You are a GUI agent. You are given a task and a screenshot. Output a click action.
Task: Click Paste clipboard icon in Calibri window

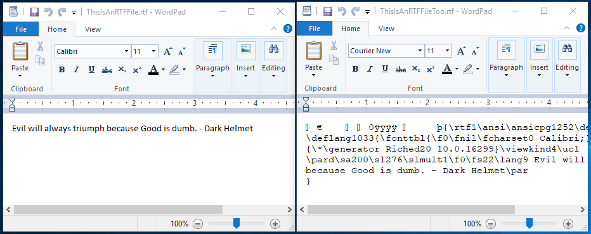20,51
